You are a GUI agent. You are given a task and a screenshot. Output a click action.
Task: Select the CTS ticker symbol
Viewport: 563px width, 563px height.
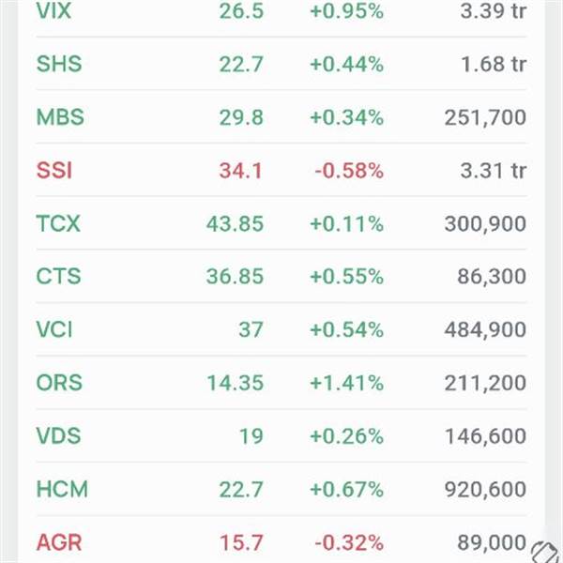pos(58,277)
